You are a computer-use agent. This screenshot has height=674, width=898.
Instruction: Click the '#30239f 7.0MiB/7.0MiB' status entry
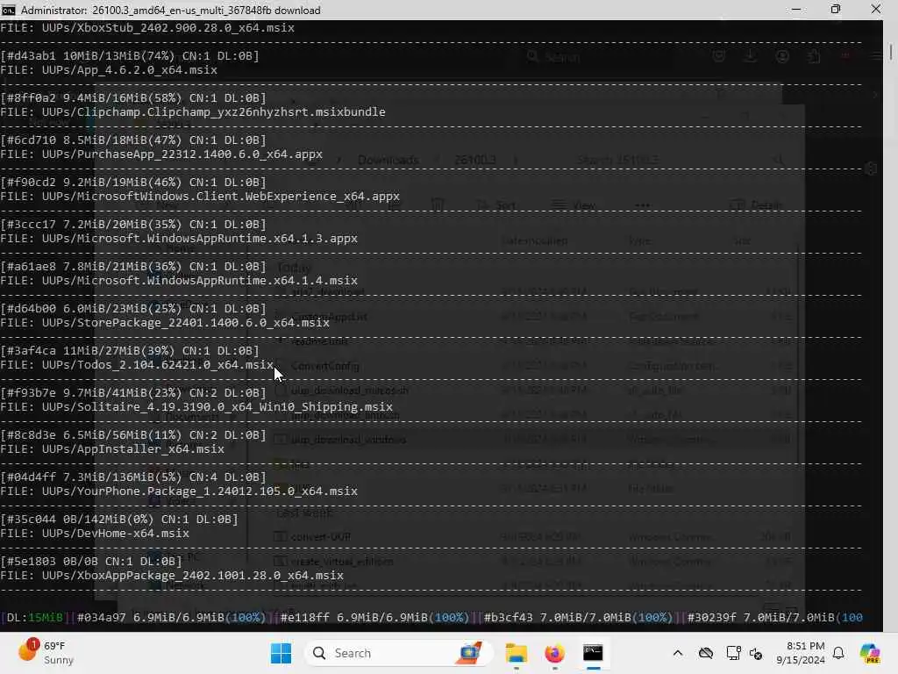coord(774,617)
